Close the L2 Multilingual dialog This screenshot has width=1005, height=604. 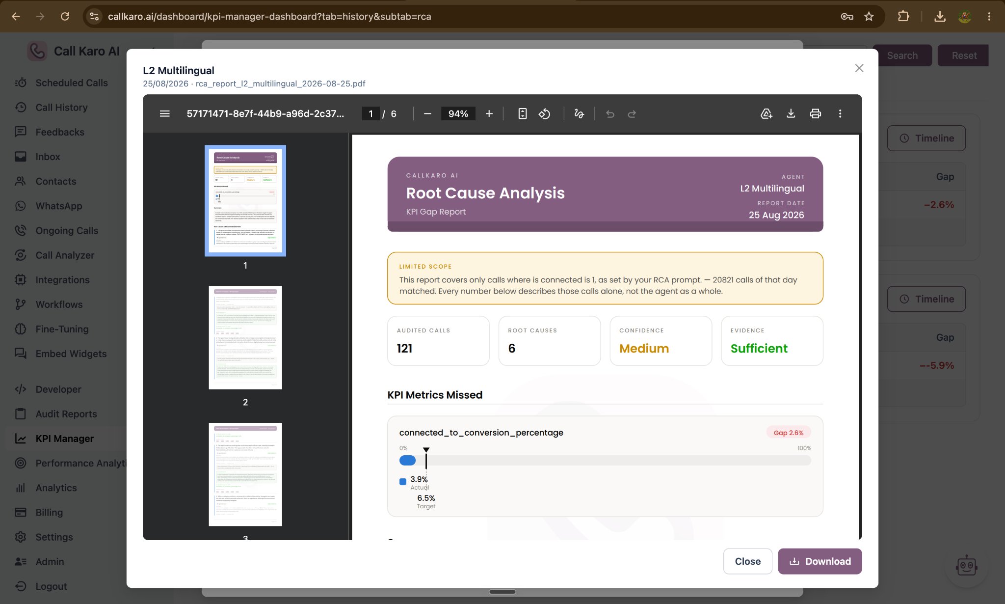pyautogui.click(x=859, y=68)
